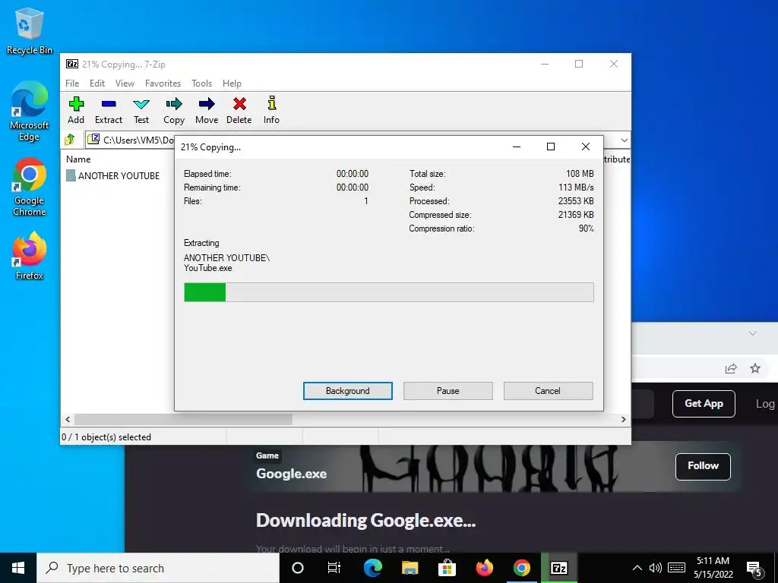Image resolution: width=778 pixels, height=583 pixels.
Task: Click the Log in link in browser
Action: coord(766,404)
